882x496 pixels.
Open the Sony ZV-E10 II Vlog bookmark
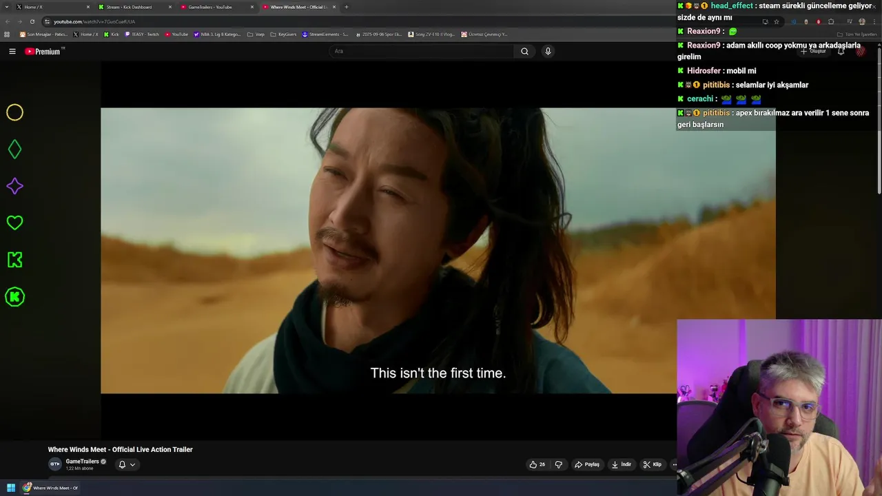[x=431, y=34]
